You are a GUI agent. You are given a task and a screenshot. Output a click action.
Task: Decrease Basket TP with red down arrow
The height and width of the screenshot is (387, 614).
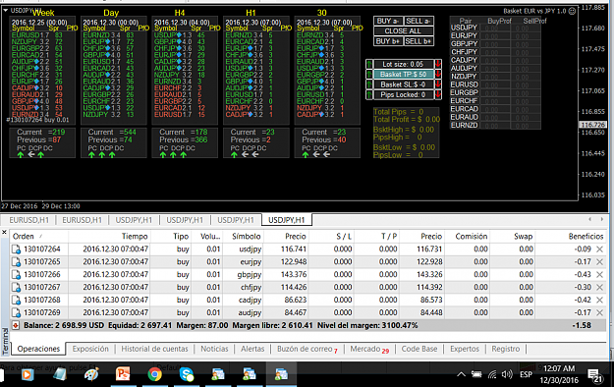tap(438, 74)
